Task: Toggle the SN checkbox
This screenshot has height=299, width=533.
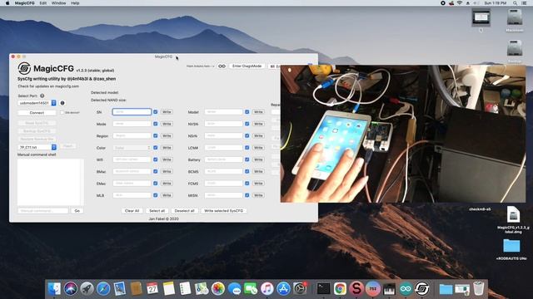Action: (156, 112)
